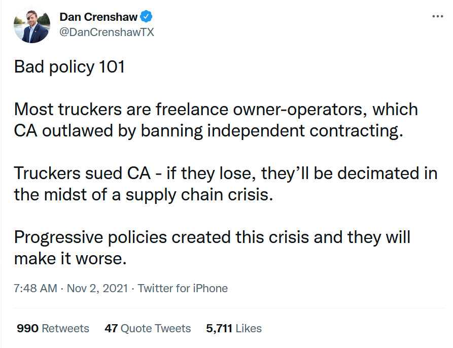Screen dimensions: 453x348
Task: View who Likes this tweet
Action: tap(249, 329)
